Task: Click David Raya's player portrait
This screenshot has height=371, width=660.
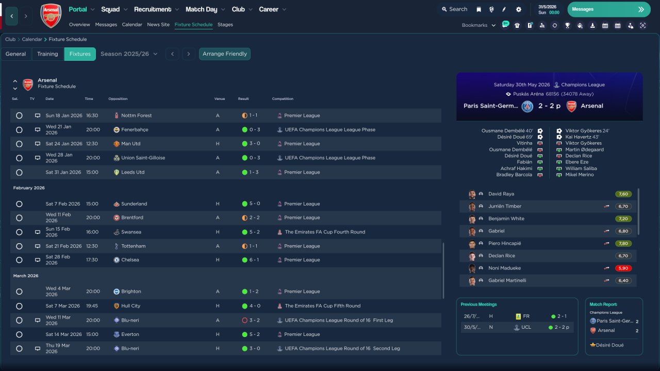Action: coord(472,194)
